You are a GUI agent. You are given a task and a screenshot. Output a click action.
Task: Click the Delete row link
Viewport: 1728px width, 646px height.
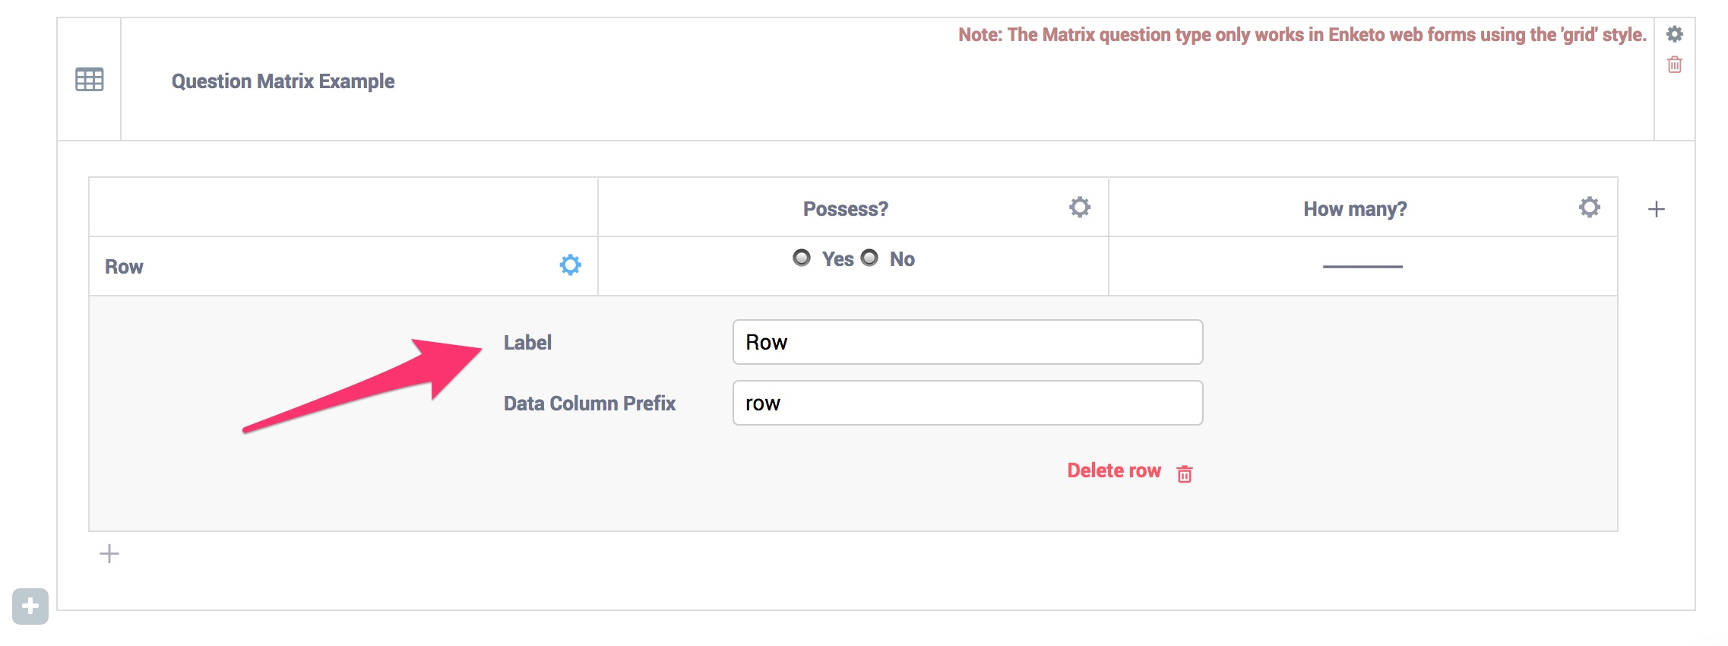point(1113,471)
